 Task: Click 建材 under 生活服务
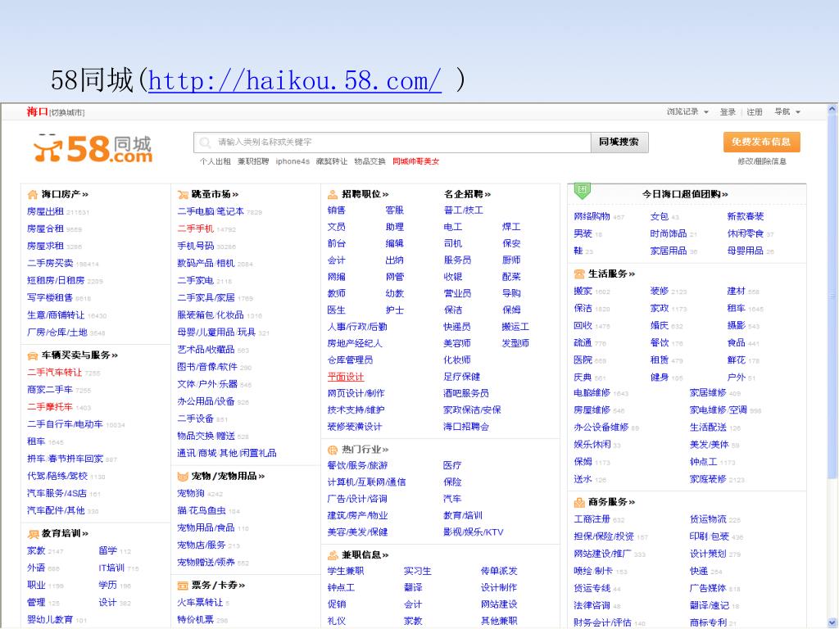pos(737,291)
